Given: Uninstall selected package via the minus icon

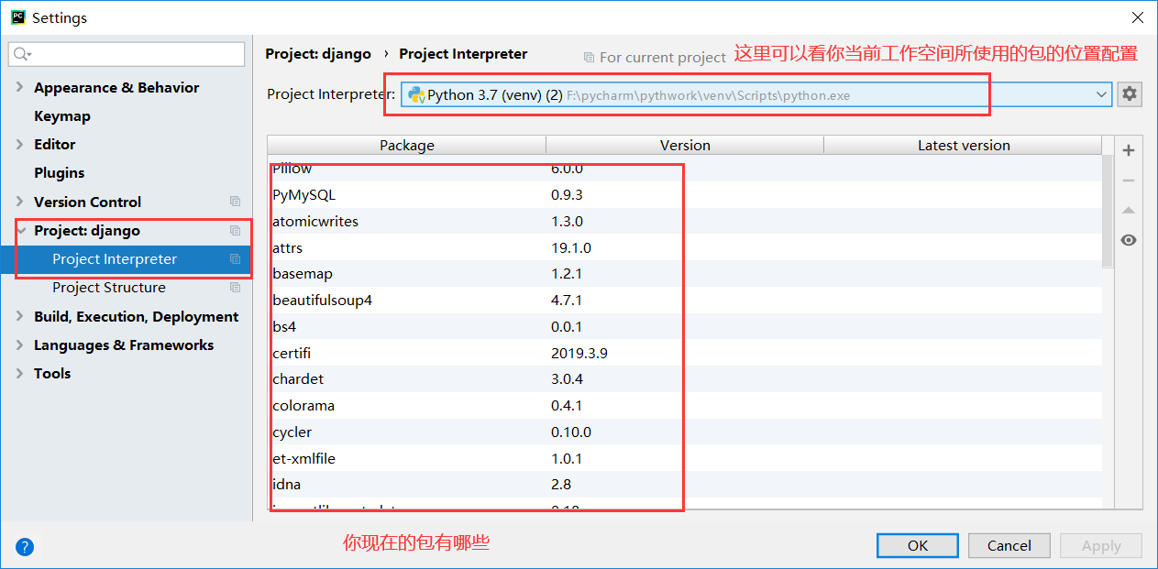Looking at the screenshot, I should 1129,180.
